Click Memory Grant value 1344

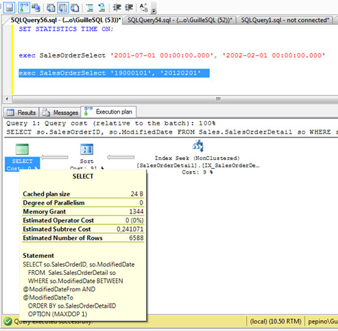coord(136,212)
